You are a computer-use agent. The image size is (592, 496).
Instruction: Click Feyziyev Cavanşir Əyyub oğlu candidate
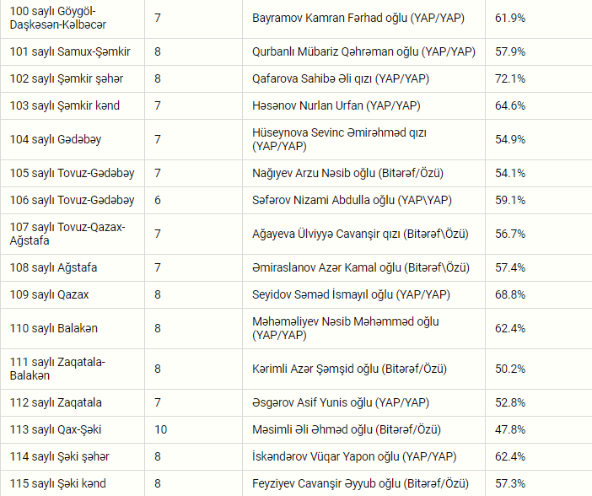pos(360,483)
